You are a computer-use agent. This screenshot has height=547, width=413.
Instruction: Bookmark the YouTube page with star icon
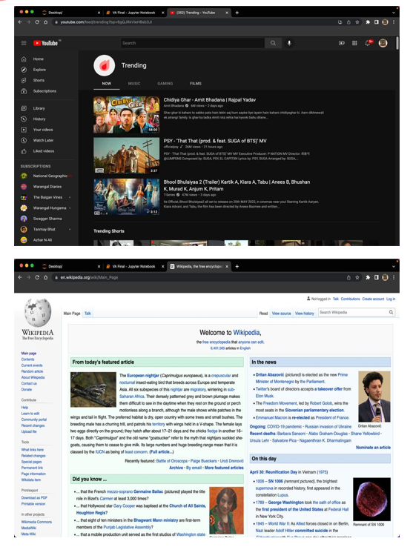click(x=357, y=22)
